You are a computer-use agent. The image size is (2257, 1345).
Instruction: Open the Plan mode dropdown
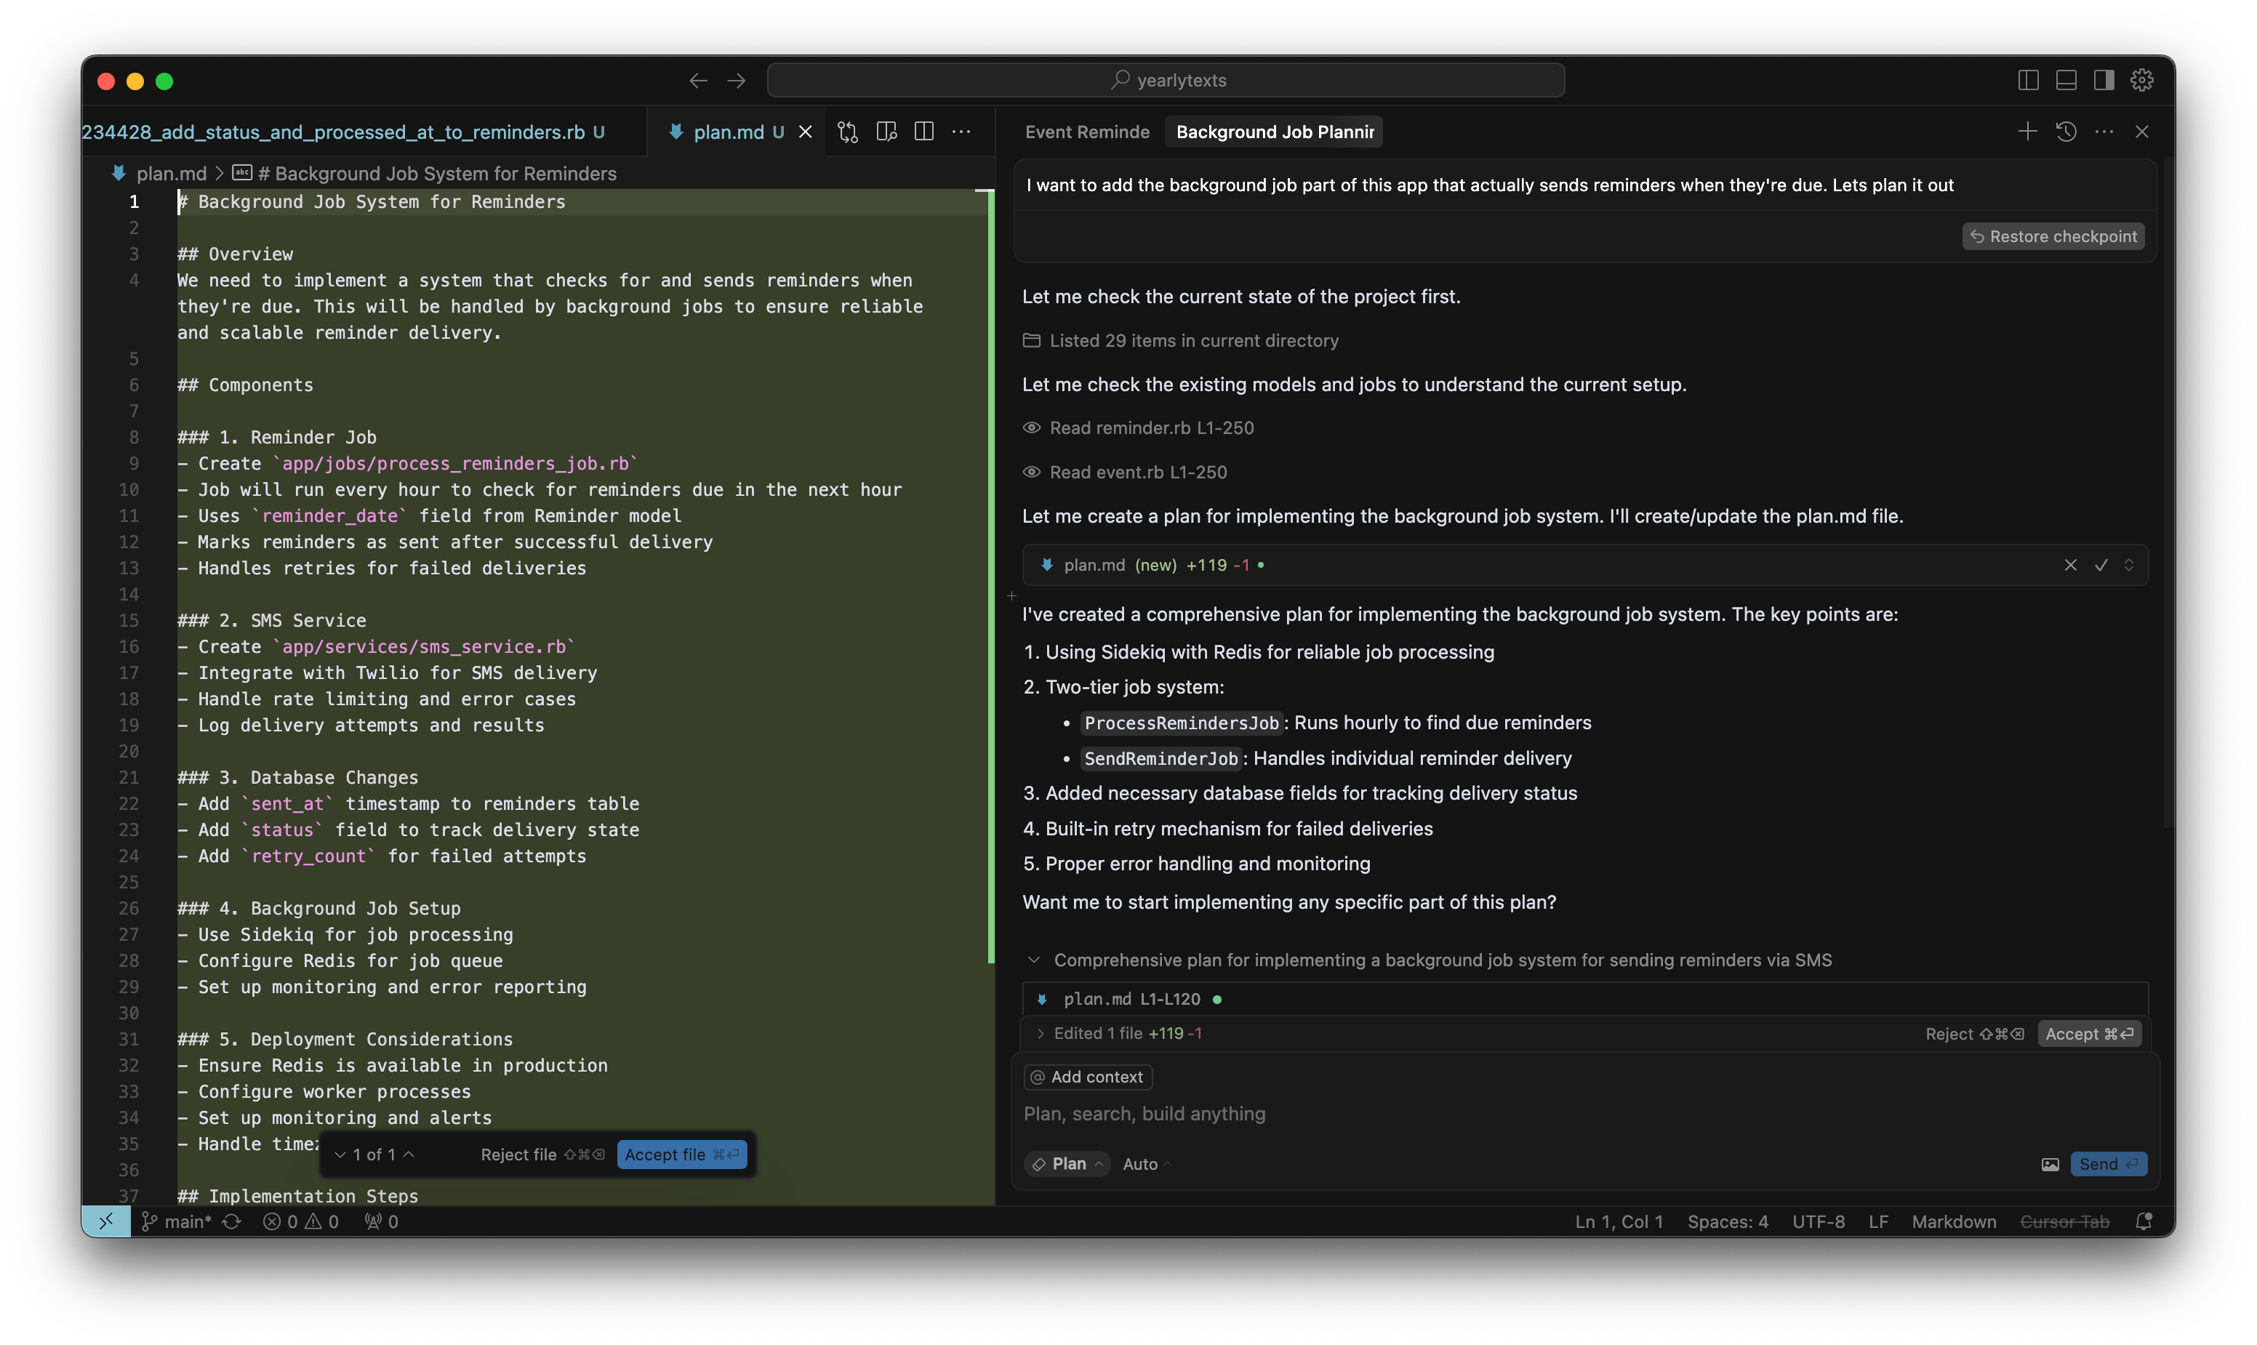coord(1067,1164)
